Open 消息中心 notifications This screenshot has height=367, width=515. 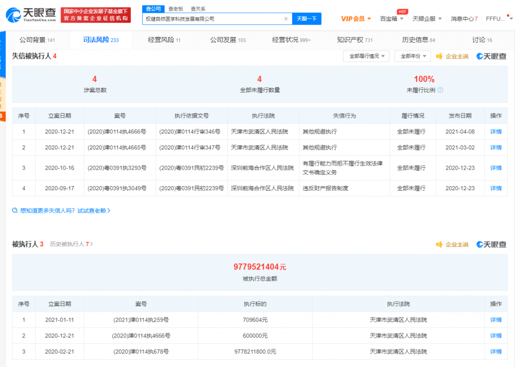coord(463,19)
